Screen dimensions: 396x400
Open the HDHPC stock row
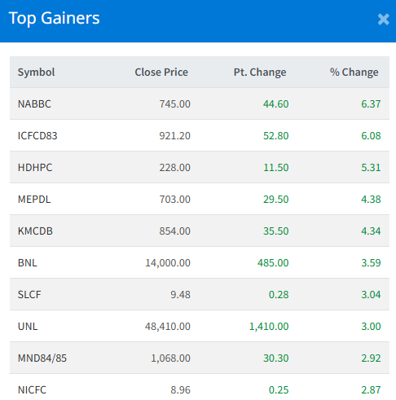click(x=200, y=167)
